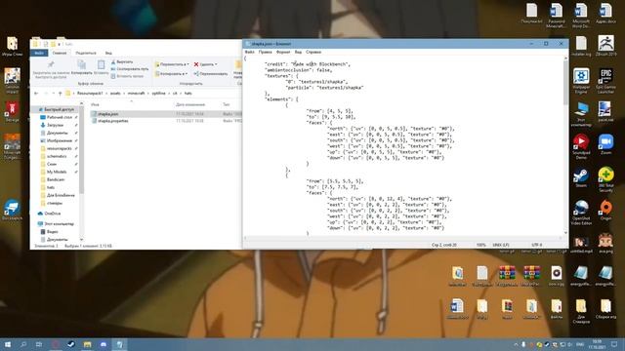Show hidden tray icons with the chevron

point(516,344)
